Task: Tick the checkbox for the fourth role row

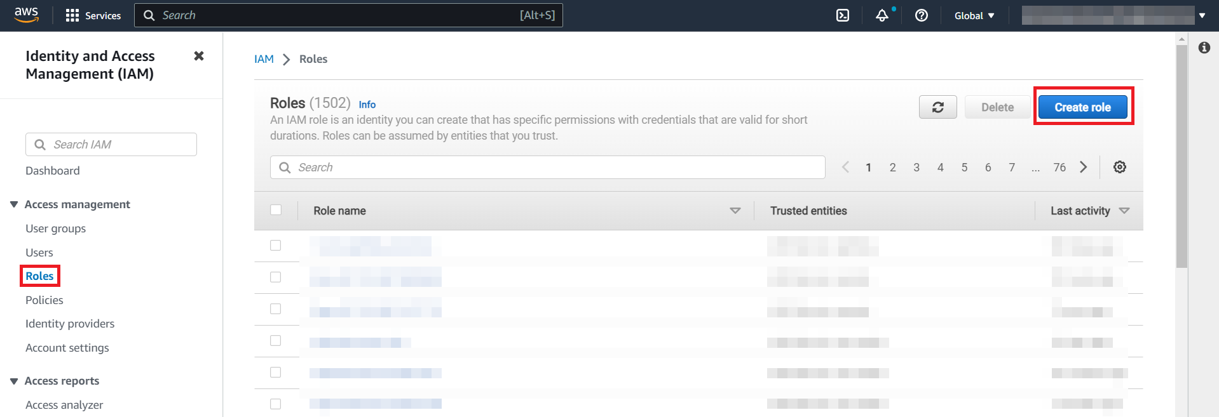Action: 276,340
